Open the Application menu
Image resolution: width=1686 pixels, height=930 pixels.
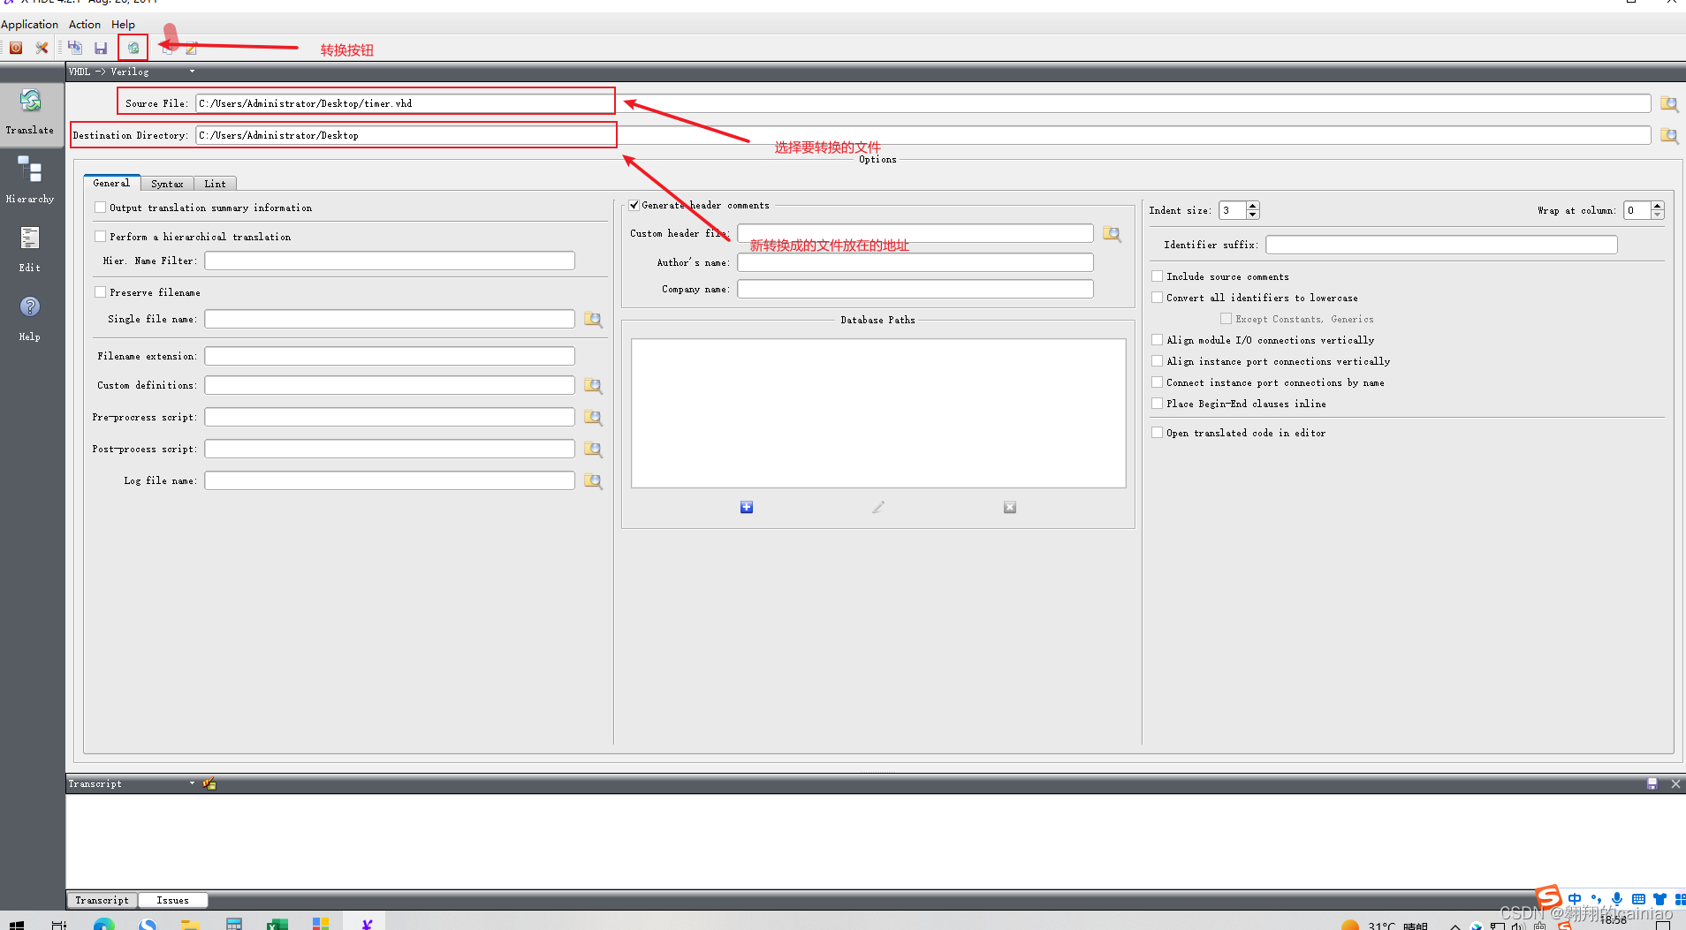click(29, 25)
